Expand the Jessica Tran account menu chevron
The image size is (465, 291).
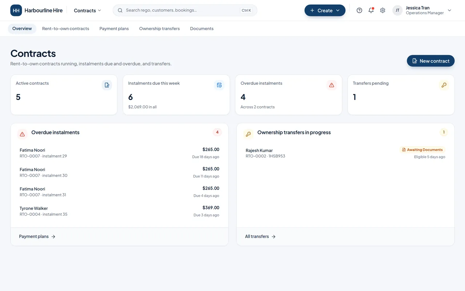[449, 11]
